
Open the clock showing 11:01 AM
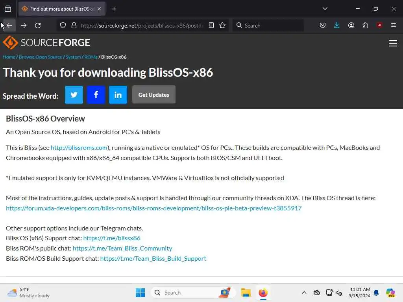(x=359, y=293)
